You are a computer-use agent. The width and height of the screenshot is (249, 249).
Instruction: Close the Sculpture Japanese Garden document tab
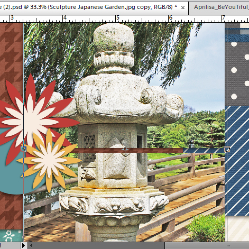[x=183, y=8]
